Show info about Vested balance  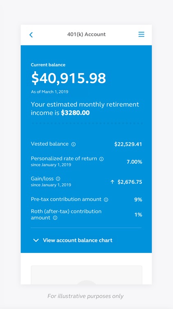point(73,144)
